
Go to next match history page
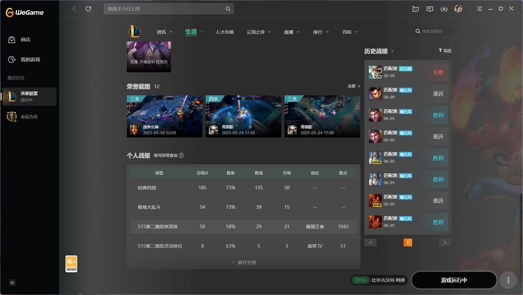coord(445,242)
